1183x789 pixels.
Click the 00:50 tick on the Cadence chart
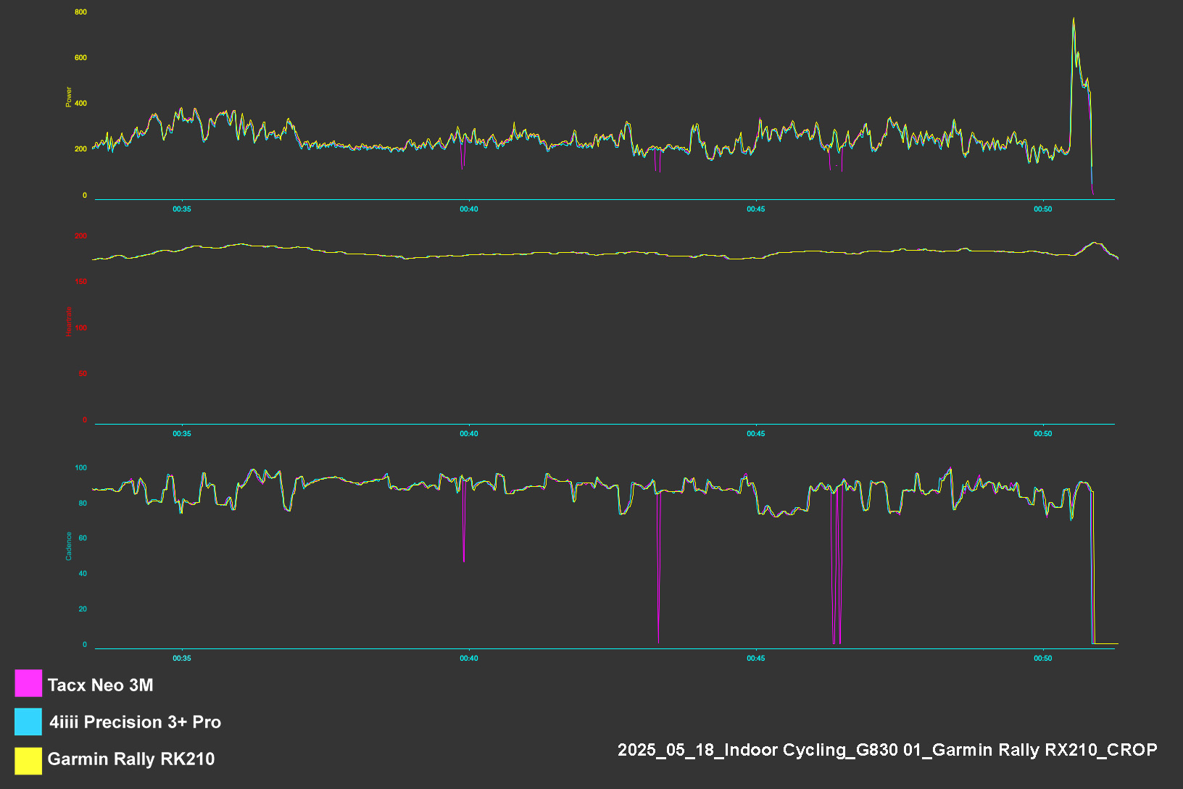(1043, 658)
